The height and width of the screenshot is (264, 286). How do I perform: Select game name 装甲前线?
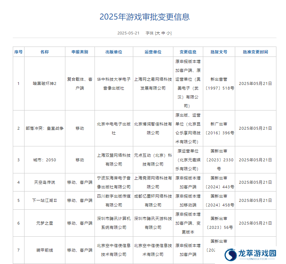click(x=45, y=250)
